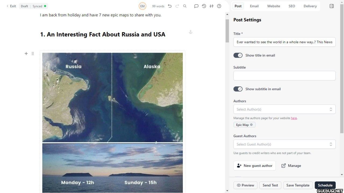
Task: Click the undo arrow icon
Action: [x=170, y=6]
